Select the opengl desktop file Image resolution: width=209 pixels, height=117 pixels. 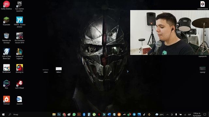(202, 70)
